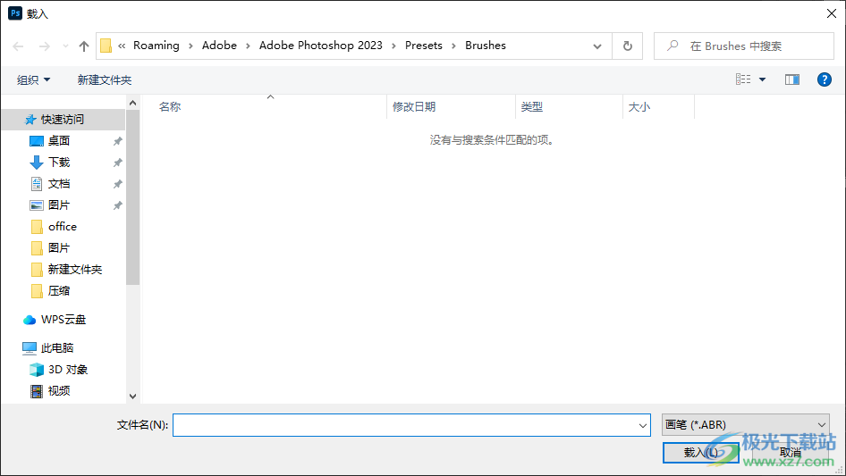This screenshot has width=846, height=476.
Task: Click the pin icon beside 桌面
Action: pos(117,141)
